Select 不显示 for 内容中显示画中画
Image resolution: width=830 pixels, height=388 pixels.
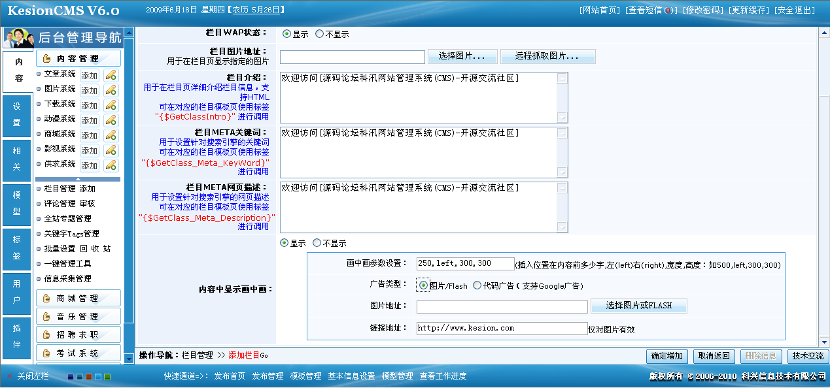tap(317, 243)
